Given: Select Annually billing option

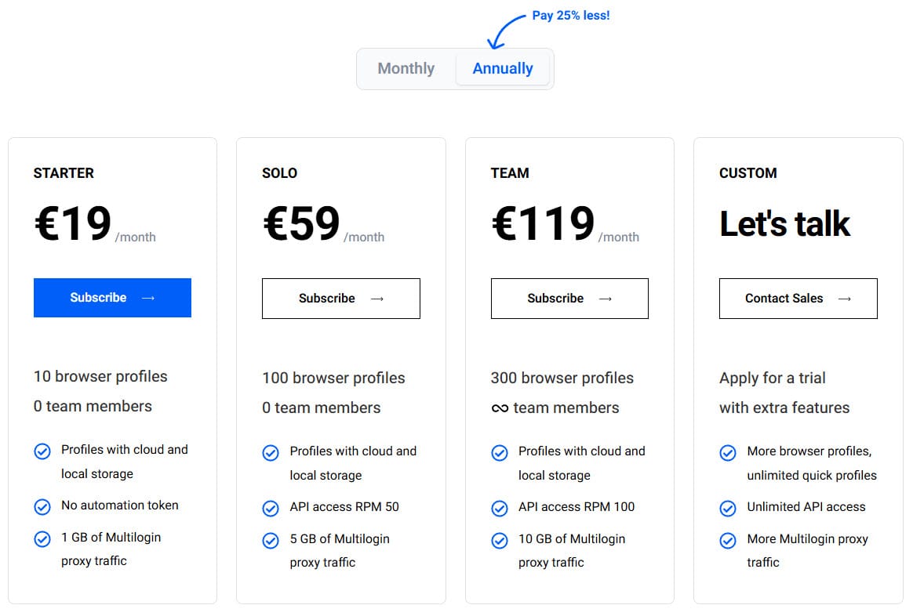Looking at the screenshot, I should (502, 68).
